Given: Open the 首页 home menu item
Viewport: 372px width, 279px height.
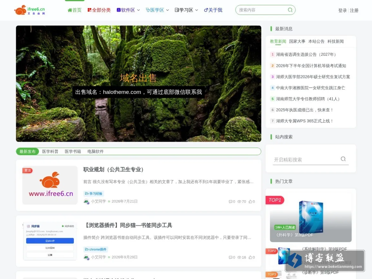Looking at the screenshot, I should pyautogui.click(x=75, y=10).
